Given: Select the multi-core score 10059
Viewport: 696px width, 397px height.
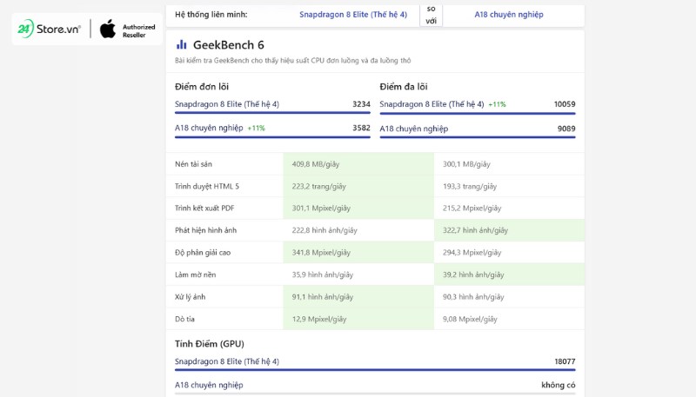Looking at the screenshot, I should click(565, 104).
